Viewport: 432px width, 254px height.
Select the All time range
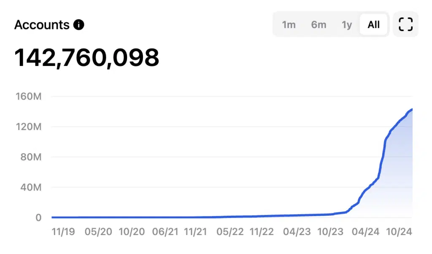point(374,25)
